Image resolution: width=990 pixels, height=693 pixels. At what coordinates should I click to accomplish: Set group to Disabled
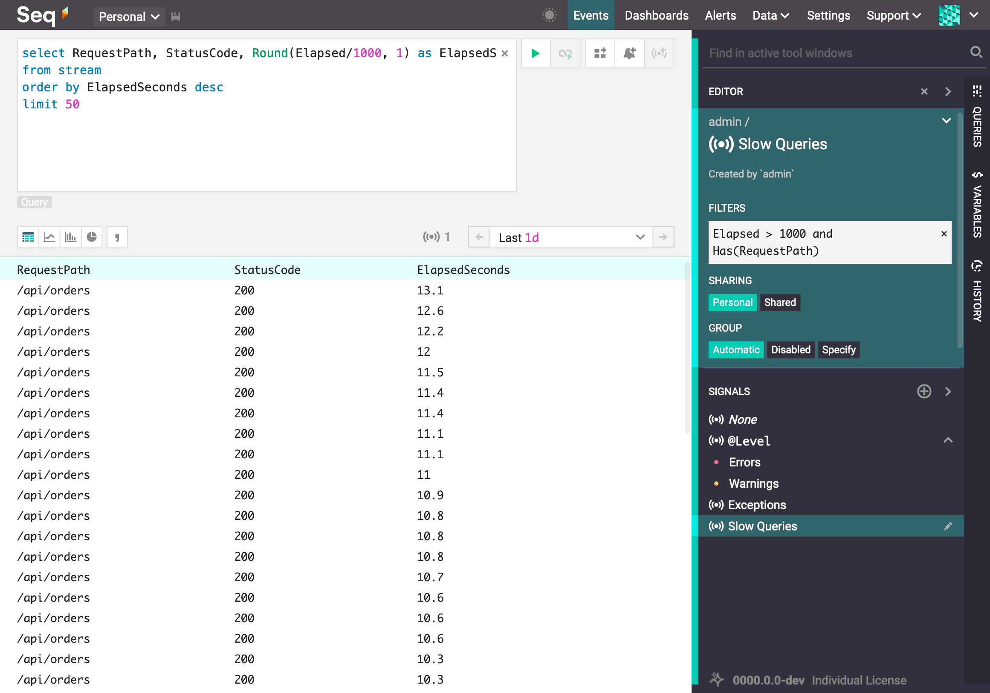point(790,350)
